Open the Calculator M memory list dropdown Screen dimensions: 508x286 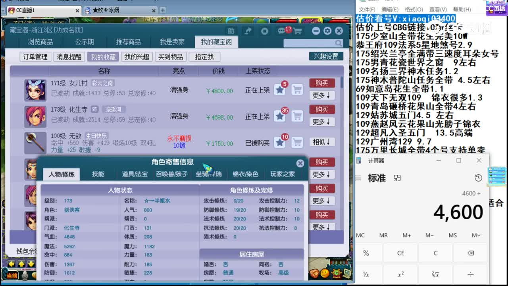tap(476, 235)
